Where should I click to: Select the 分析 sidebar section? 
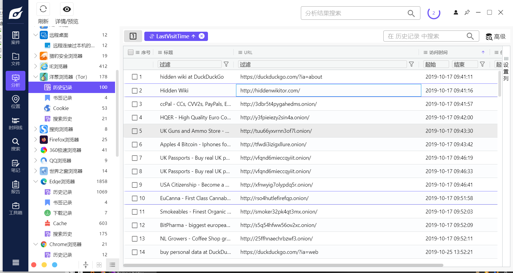click(16, 81)
